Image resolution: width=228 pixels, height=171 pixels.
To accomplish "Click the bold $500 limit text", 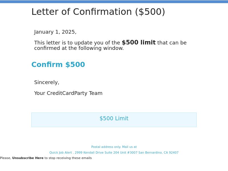I will point(139,42).
